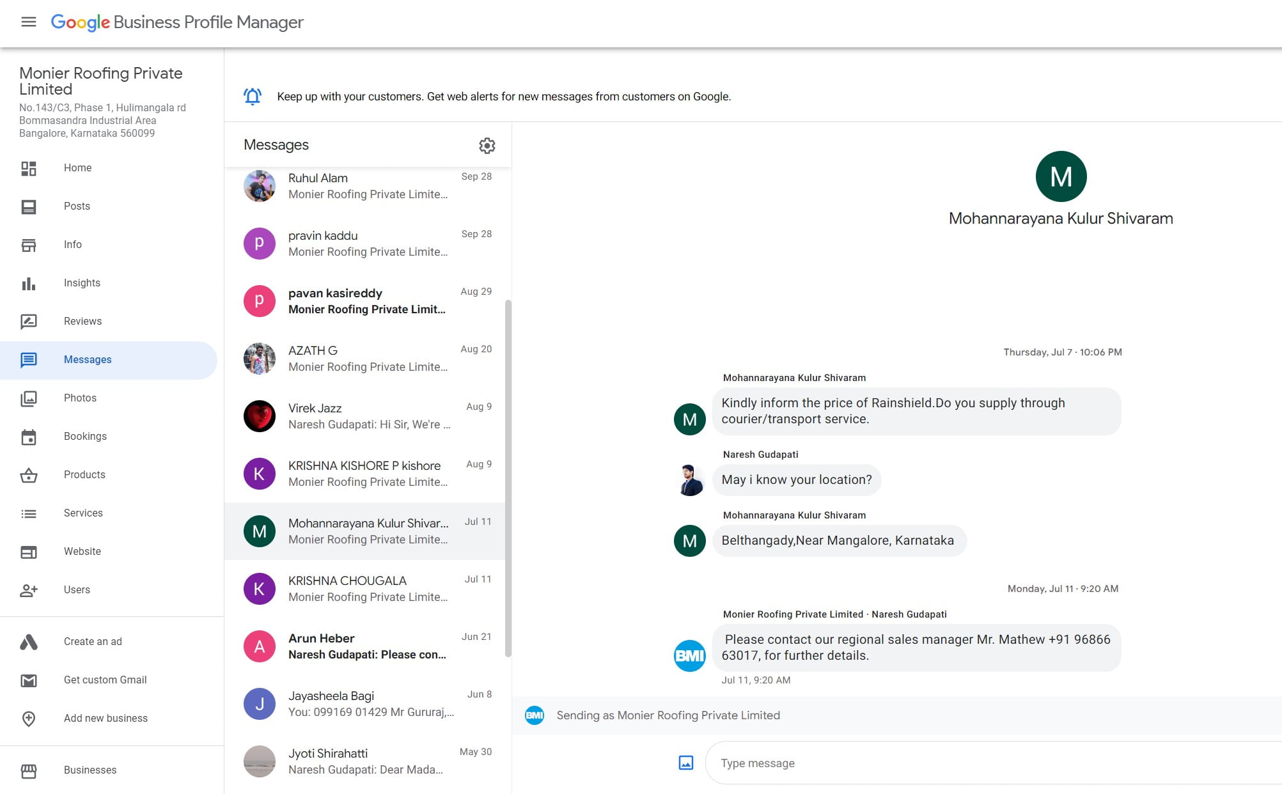1282x794 pixels.
Task: Click the Gmail envelope icon
Action: (29, 680)
